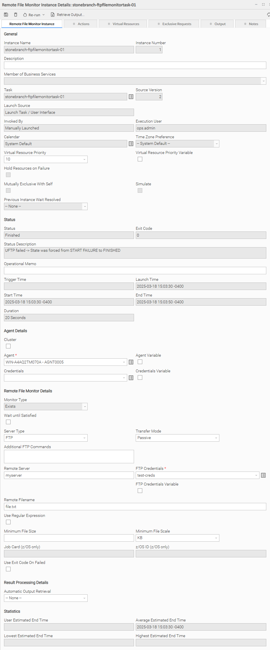270x650 pixels.
Task: Click the delete trash icon in the toolbar
Action: [x=16, y=15]
